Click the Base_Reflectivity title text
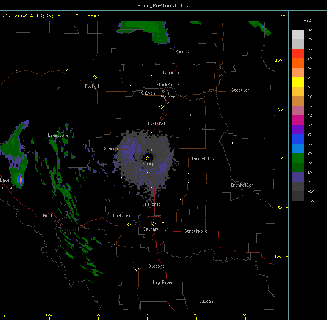 coord(163,6)
